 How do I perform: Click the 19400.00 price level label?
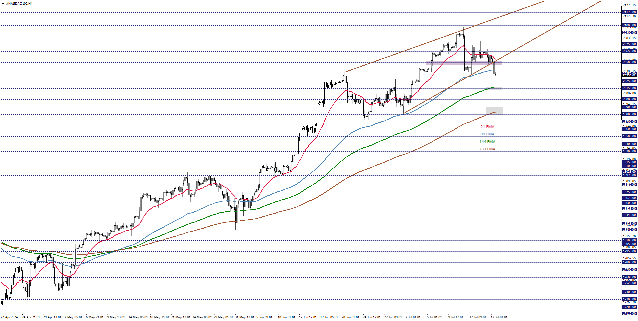click(x=629, y=144)
